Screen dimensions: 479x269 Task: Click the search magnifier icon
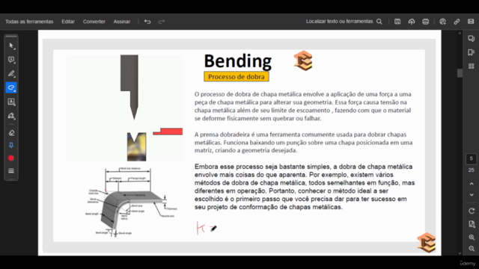379,22
